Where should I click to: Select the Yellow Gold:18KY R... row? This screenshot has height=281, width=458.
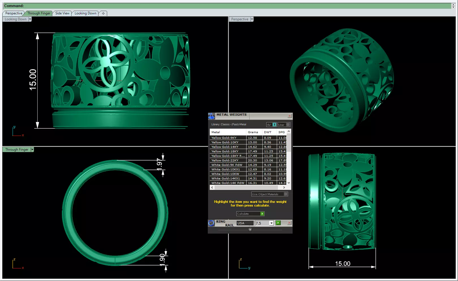coord(248,156)
